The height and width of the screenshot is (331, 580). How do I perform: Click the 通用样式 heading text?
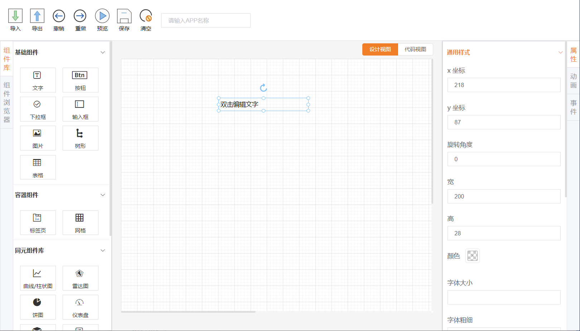tap(458, 52)
